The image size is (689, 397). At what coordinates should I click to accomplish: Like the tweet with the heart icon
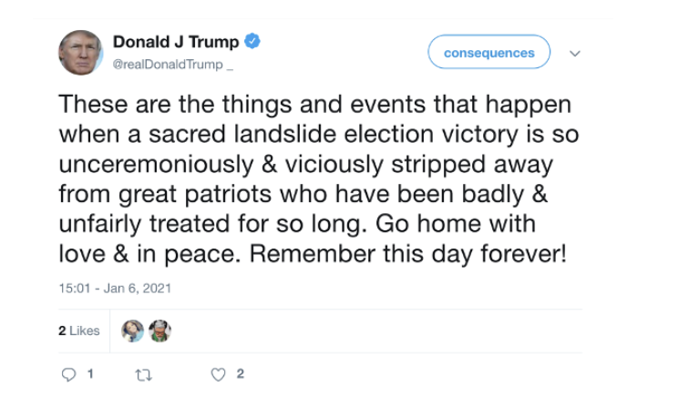218,373
